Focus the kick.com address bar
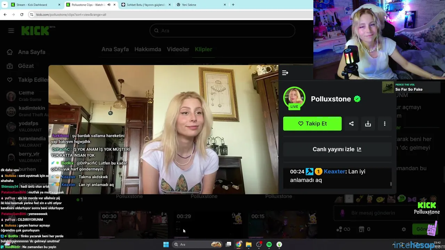Screen dimensions: 445x250 (170, 15)
